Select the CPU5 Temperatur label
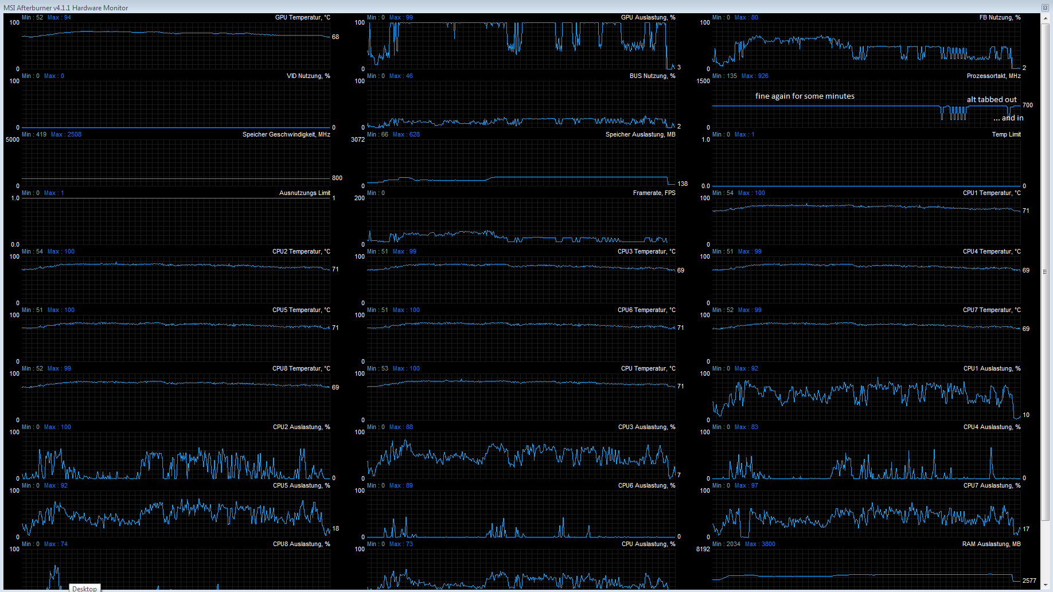 301,310
